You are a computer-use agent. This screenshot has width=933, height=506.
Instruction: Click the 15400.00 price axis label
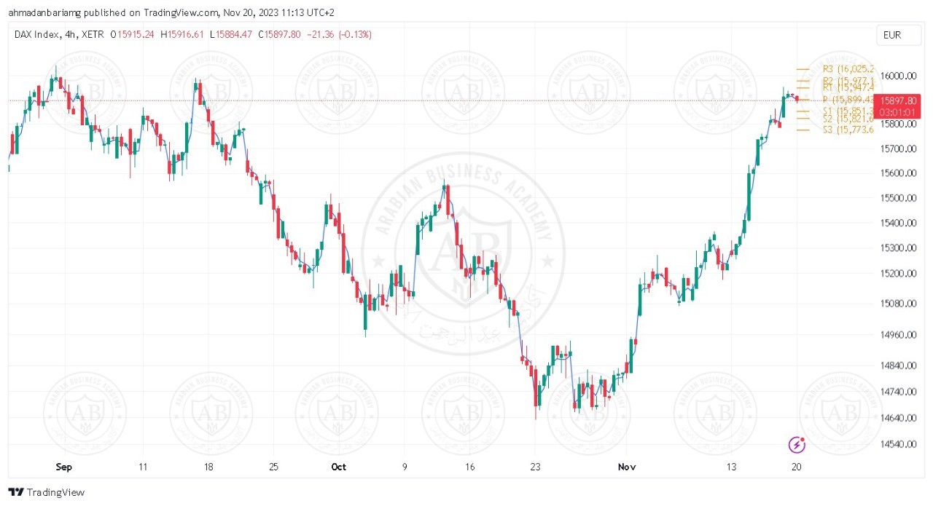(898, 223)
